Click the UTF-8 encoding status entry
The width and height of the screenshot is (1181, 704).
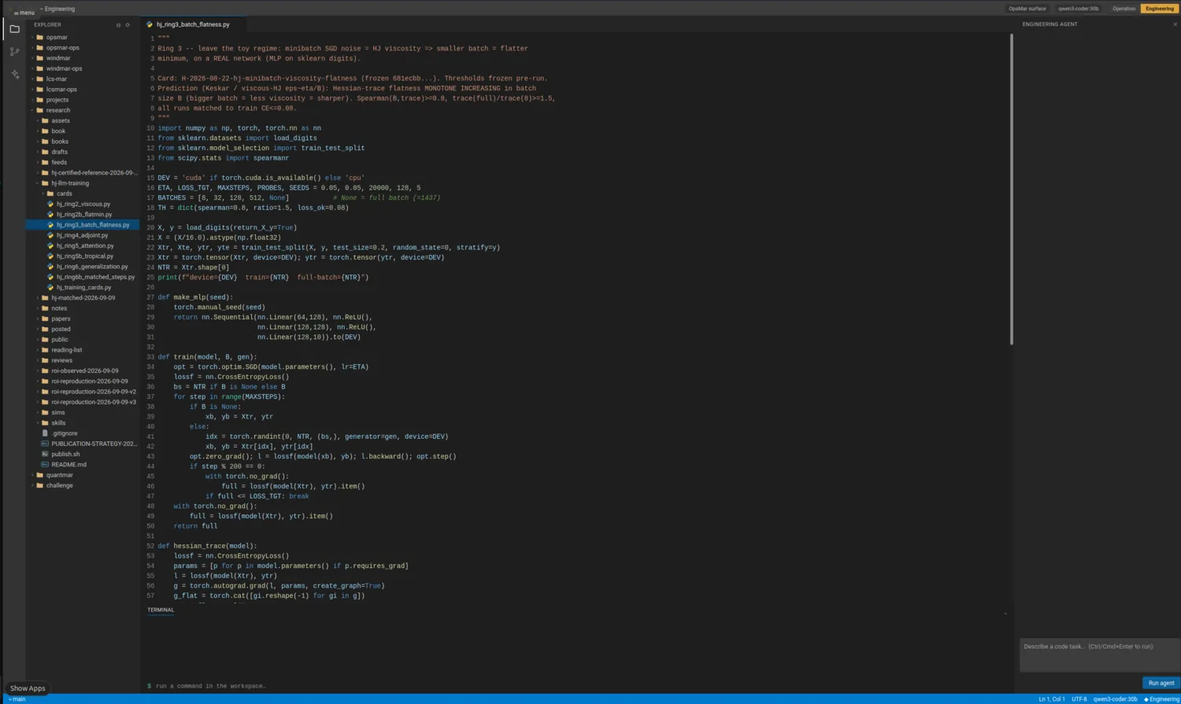point(1079,699)
